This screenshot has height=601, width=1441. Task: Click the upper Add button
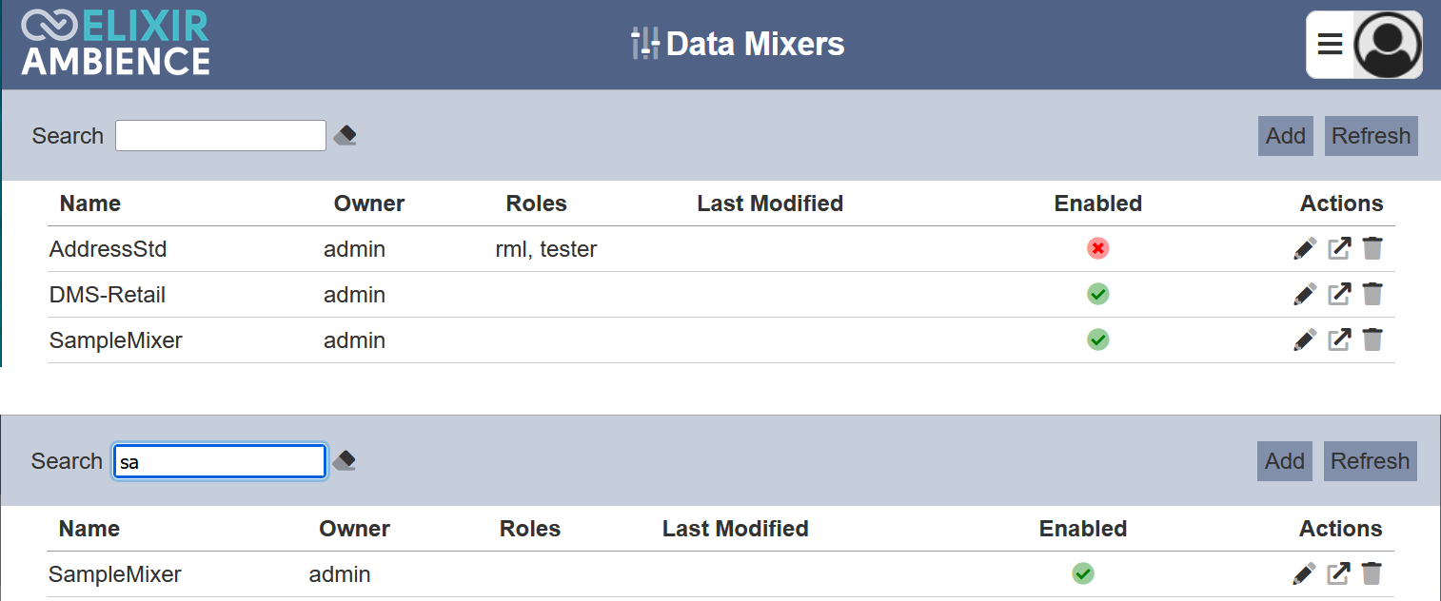1286,136
